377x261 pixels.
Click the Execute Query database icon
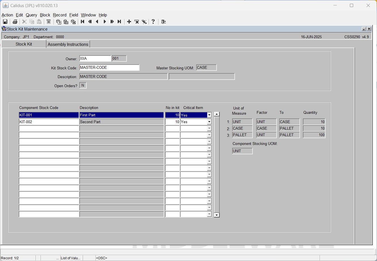pos(66,22)
